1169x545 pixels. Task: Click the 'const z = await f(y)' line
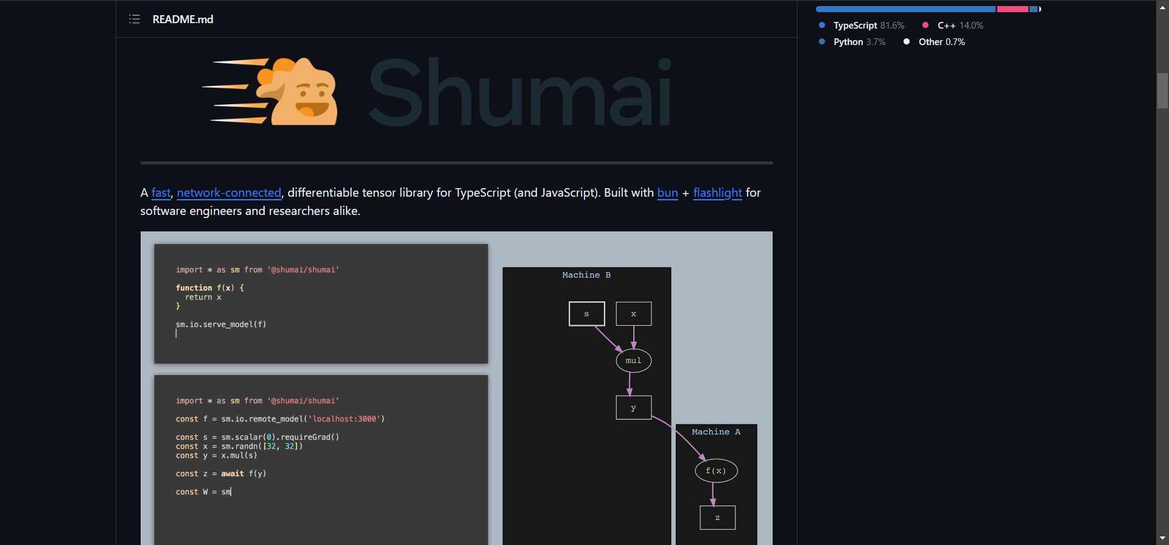221,474
